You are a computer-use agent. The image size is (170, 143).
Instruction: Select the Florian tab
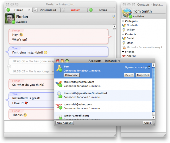click(19, 10)
